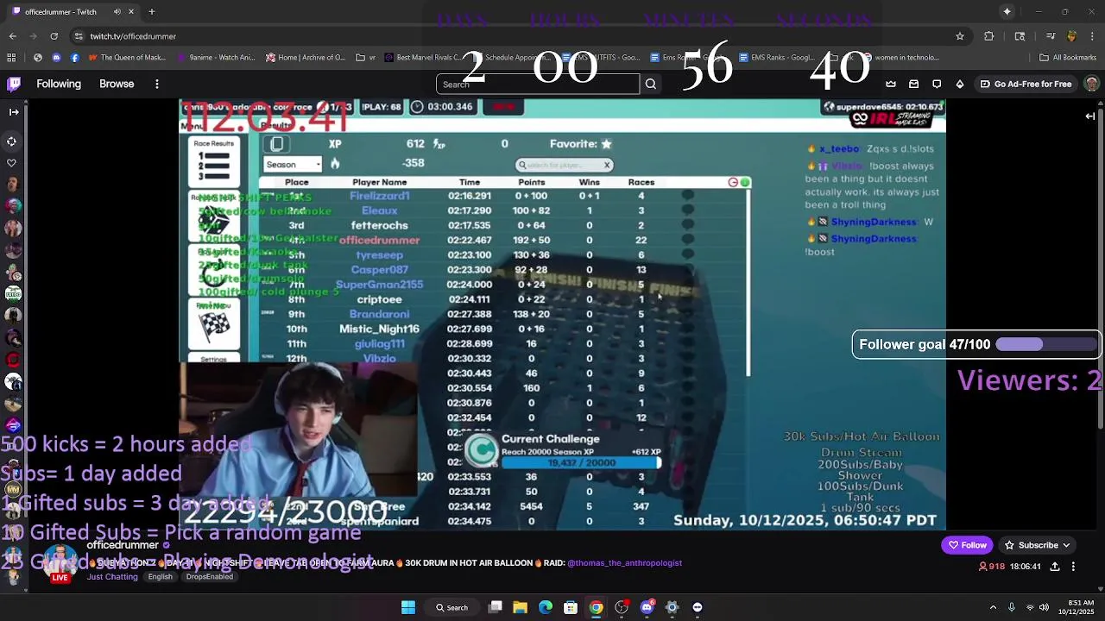Click the Twitch logo home icon
This screenshot has height=621, width=1105.
(x=14, y=84)
